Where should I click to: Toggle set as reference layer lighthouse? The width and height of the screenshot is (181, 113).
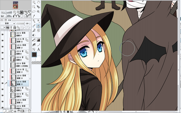tap(11, 27)
